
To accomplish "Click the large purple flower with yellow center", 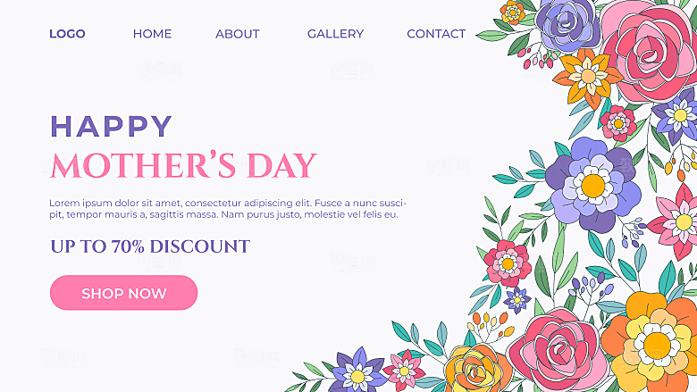I will point(593,185).
